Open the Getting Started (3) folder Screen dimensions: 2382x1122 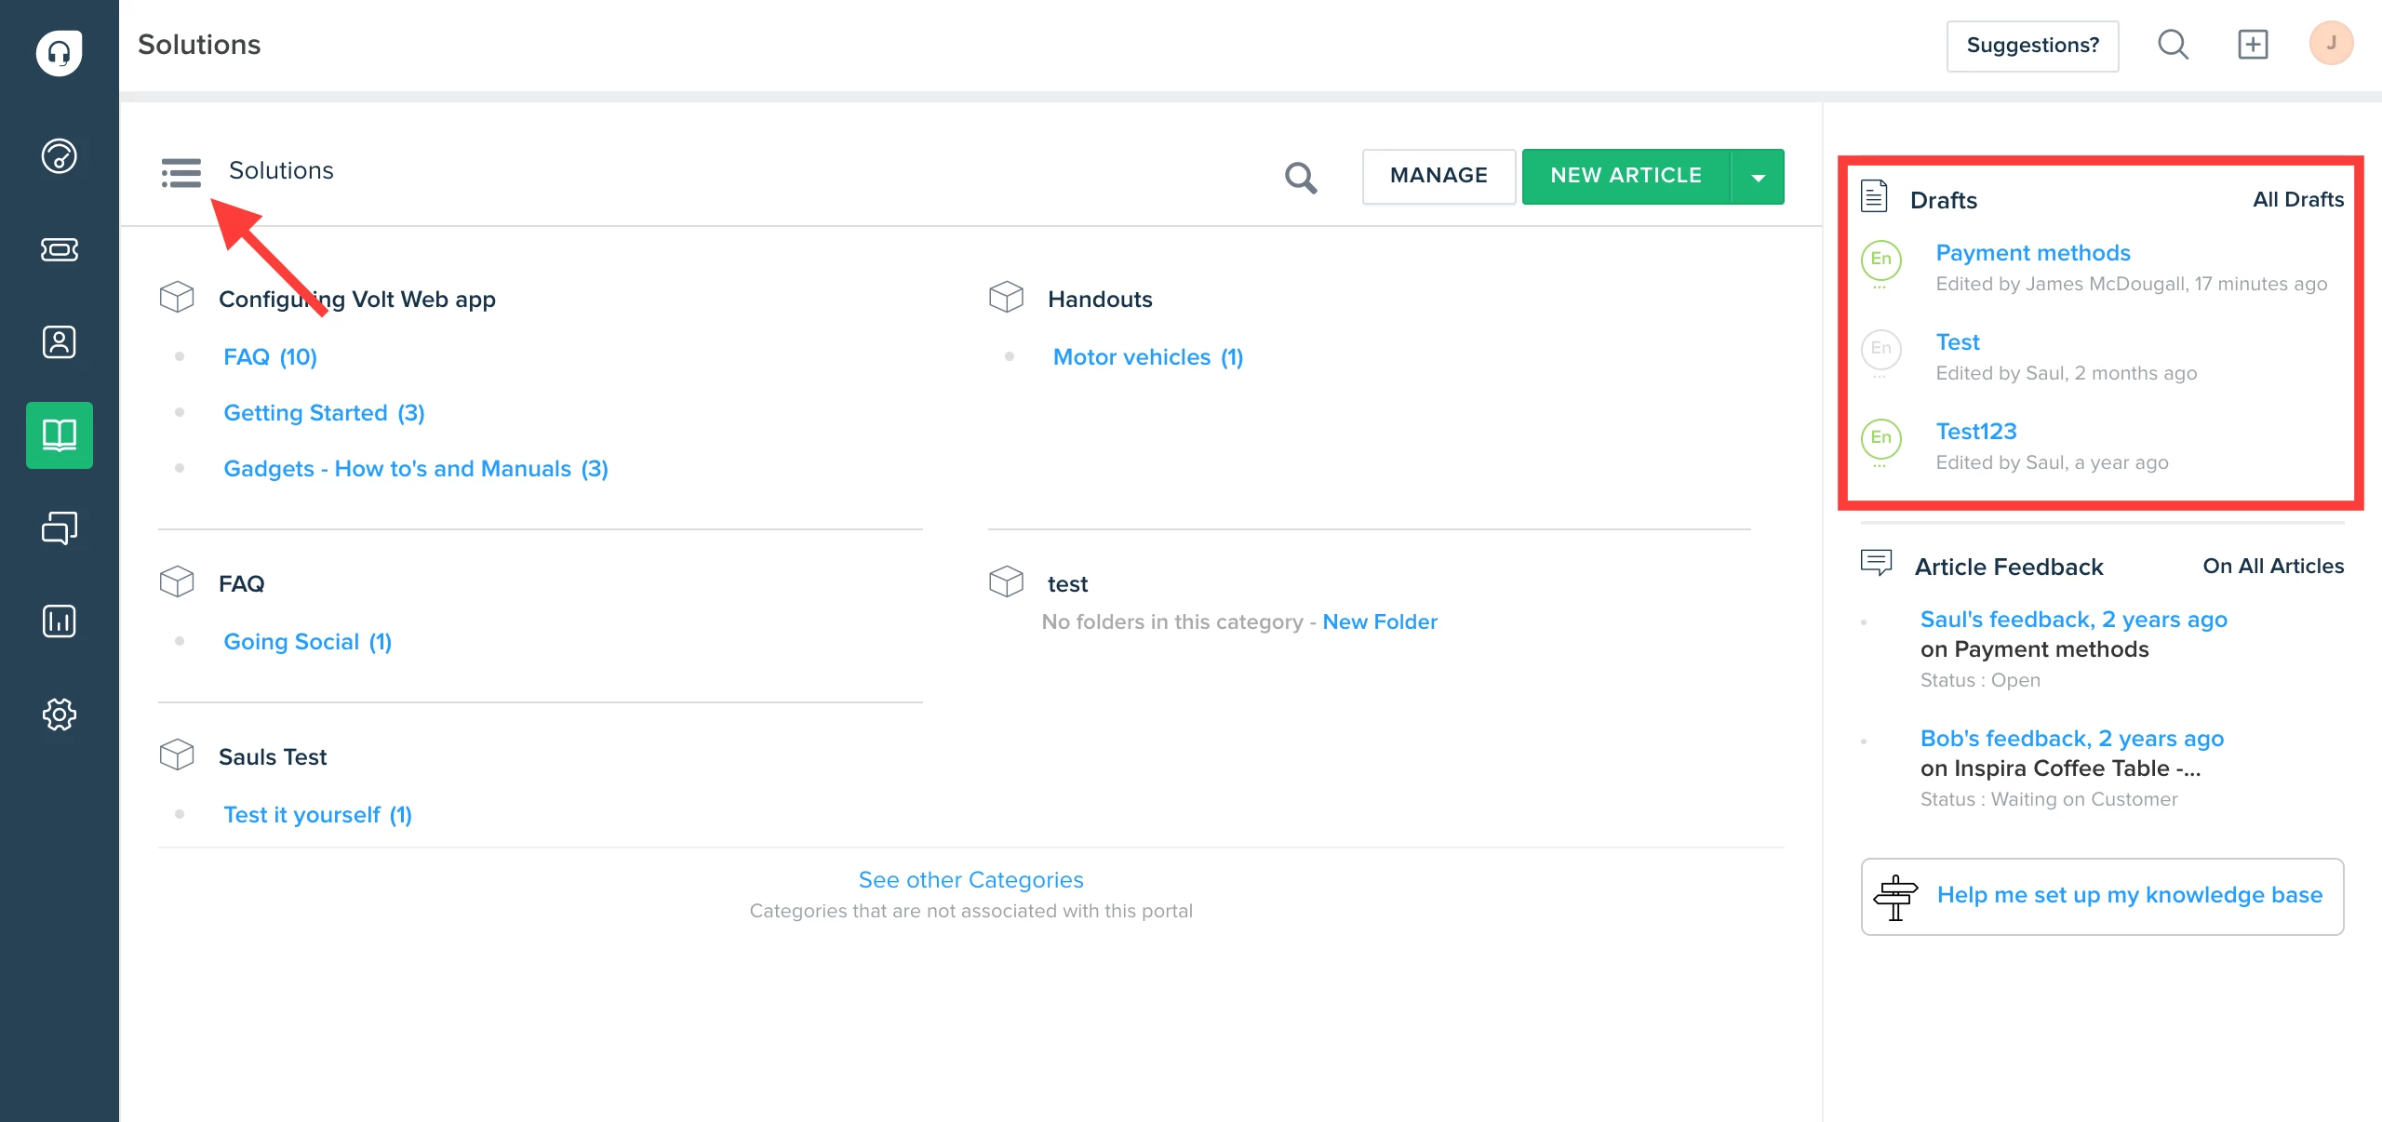(x=324, y=413)
